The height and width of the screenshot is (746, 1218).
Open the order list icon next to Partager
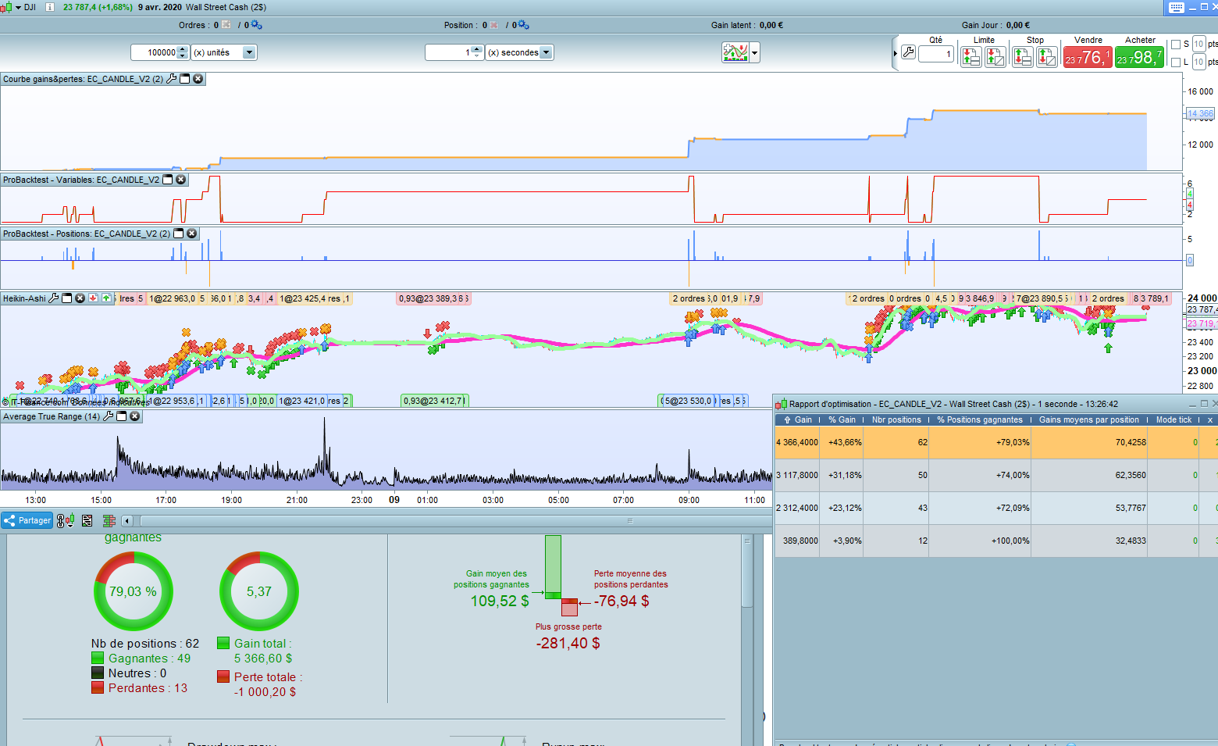pos(87,520)
